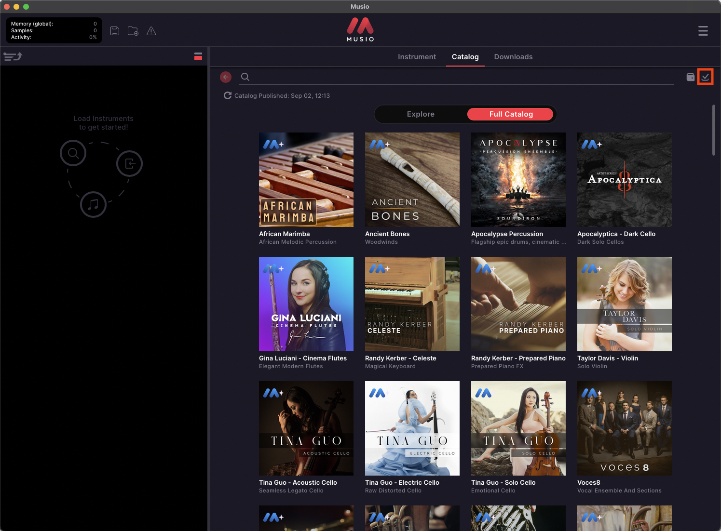Image resolution: width=721 pixels, height=531 pixels.
Task: Click the catalog refresh icon
Action: tap(228, 95)
